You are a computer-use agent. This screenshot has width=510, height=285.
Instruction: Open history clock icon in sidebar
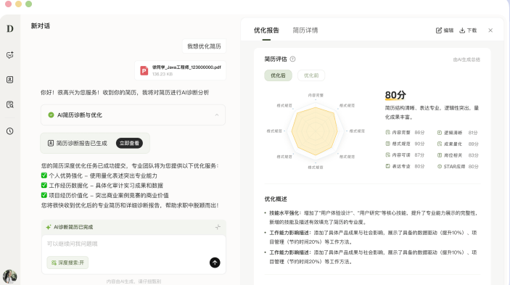9,131
